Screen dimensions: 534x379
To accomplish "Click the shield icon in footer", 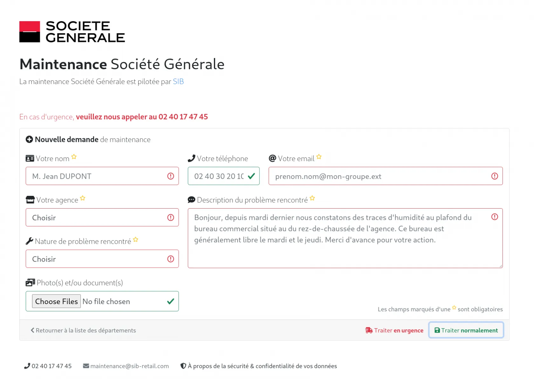I will click(183, 366).
